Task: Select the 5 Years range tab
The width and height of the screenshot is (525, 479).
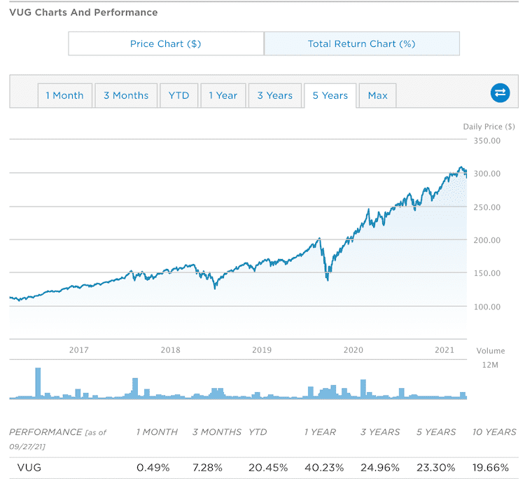Action: click(x=330, y=95)
